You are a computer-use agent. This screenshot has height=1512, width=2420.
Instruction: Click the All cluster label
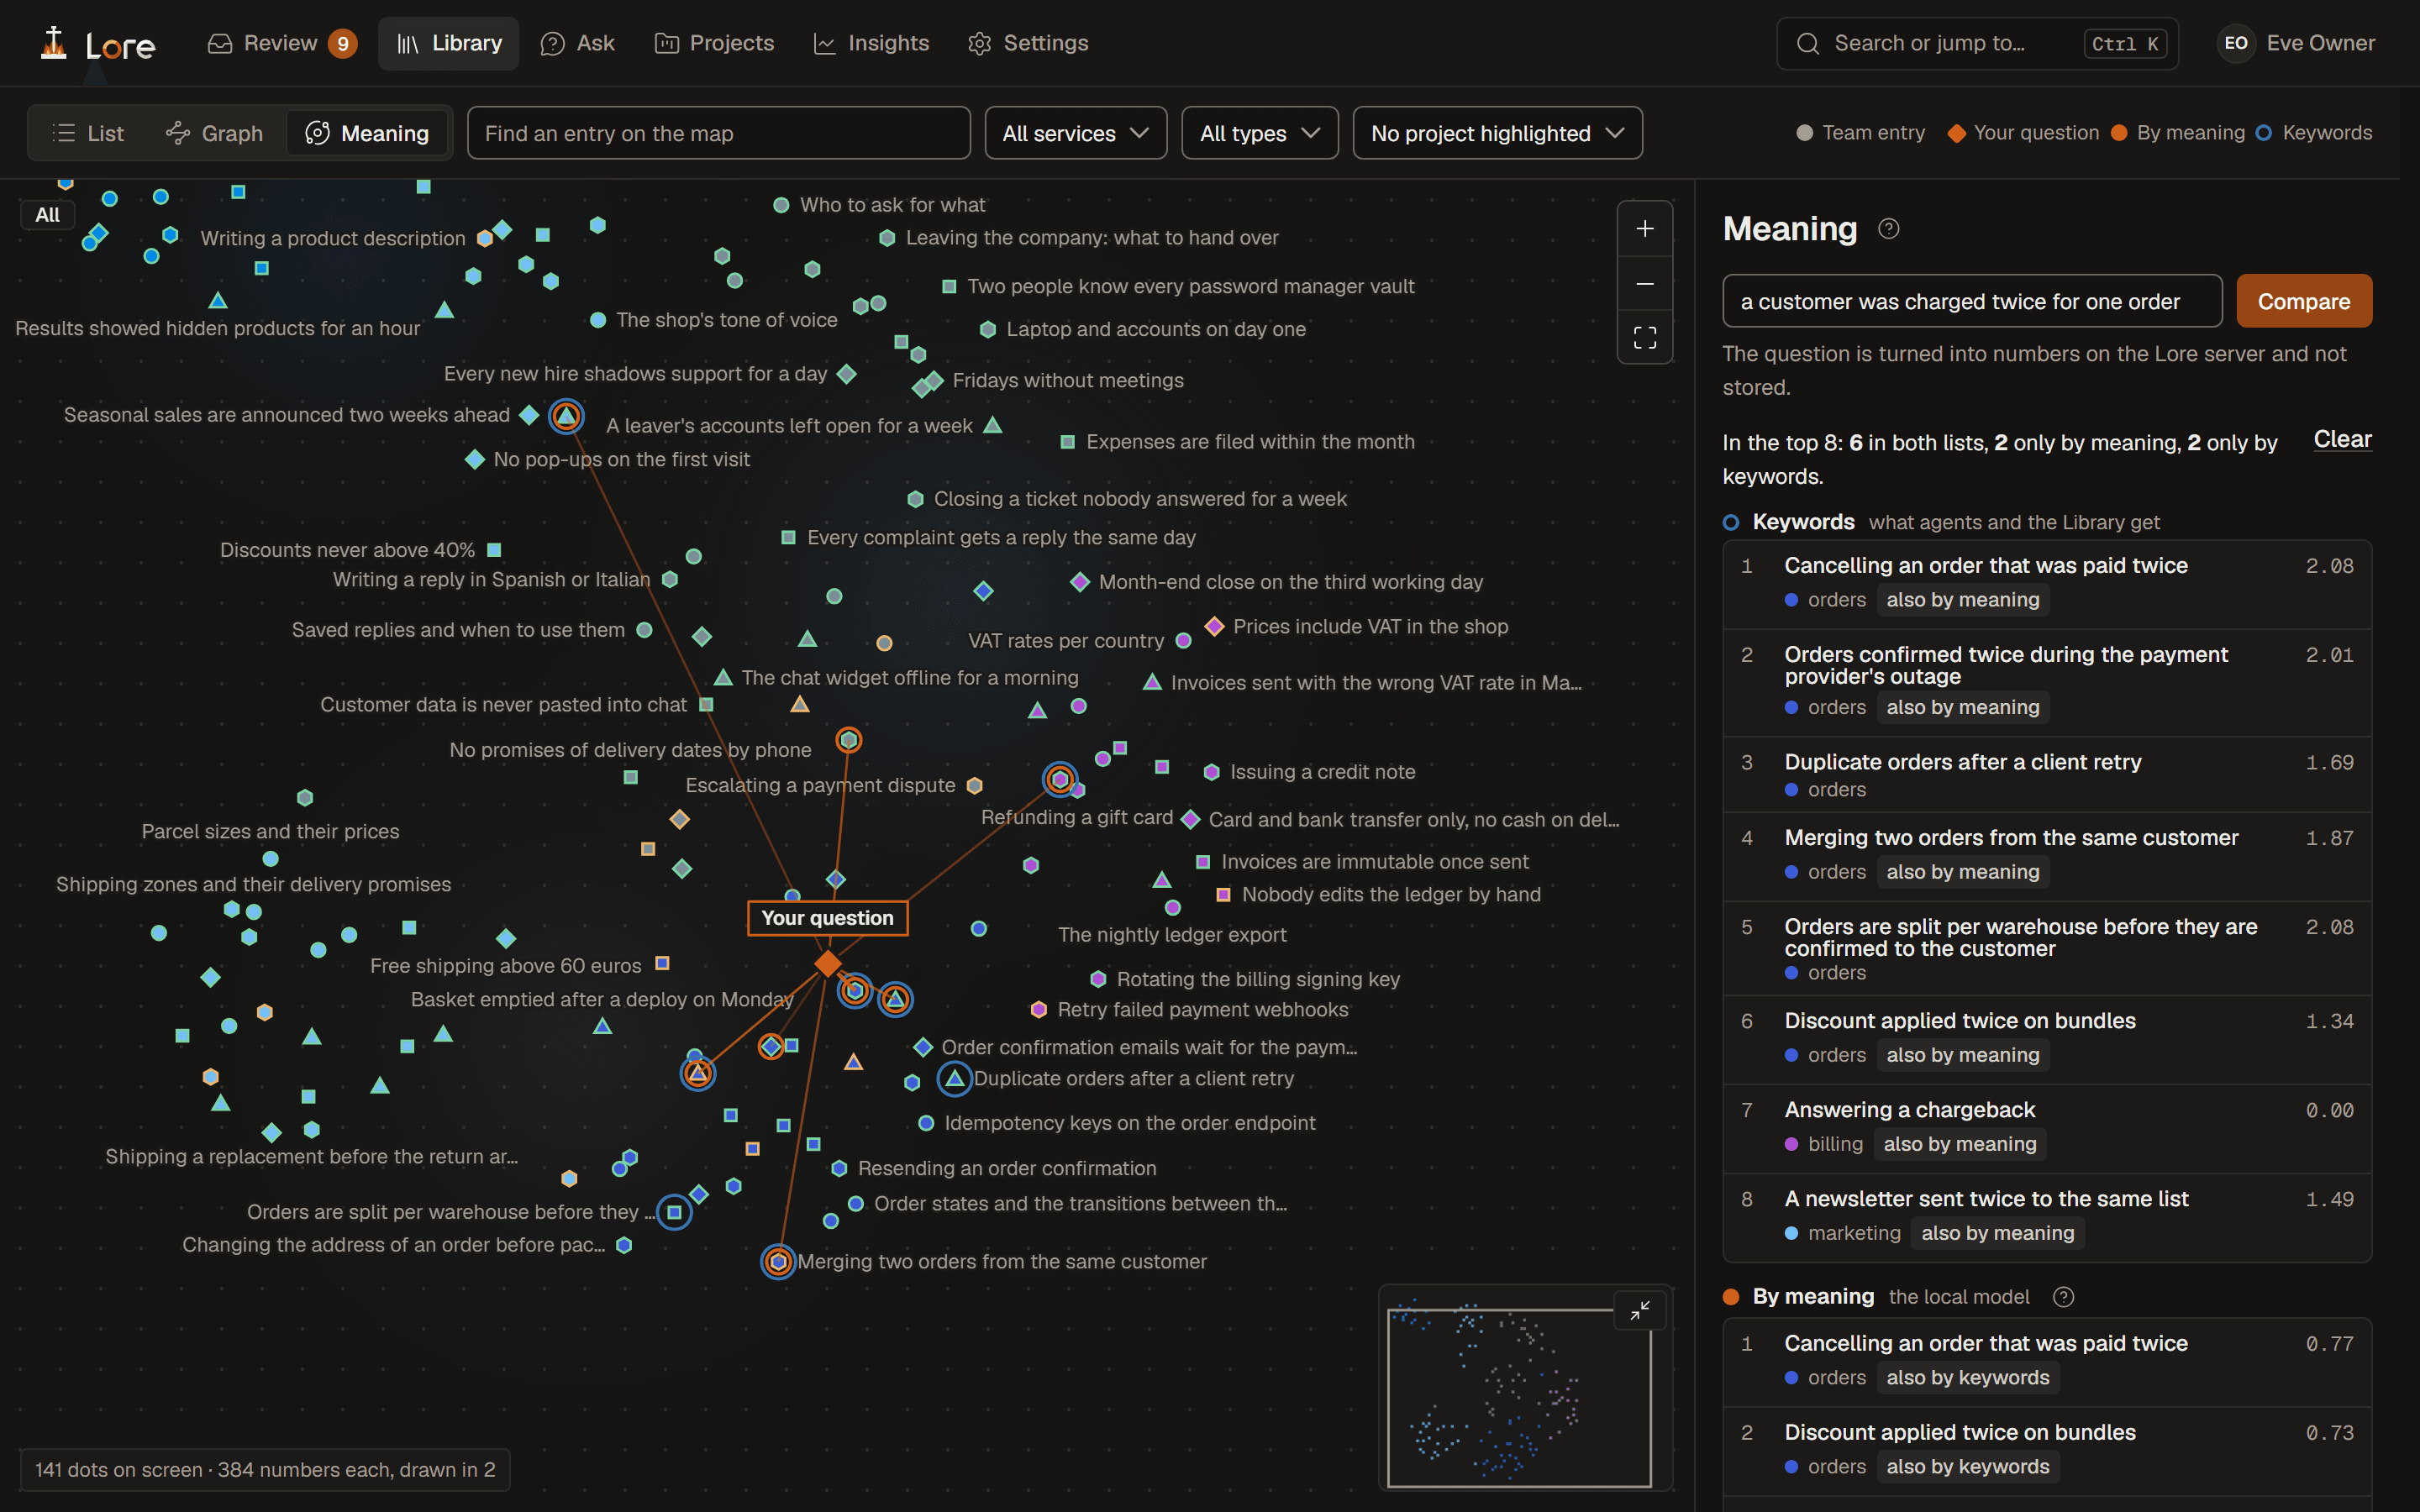tap(47, 215)
